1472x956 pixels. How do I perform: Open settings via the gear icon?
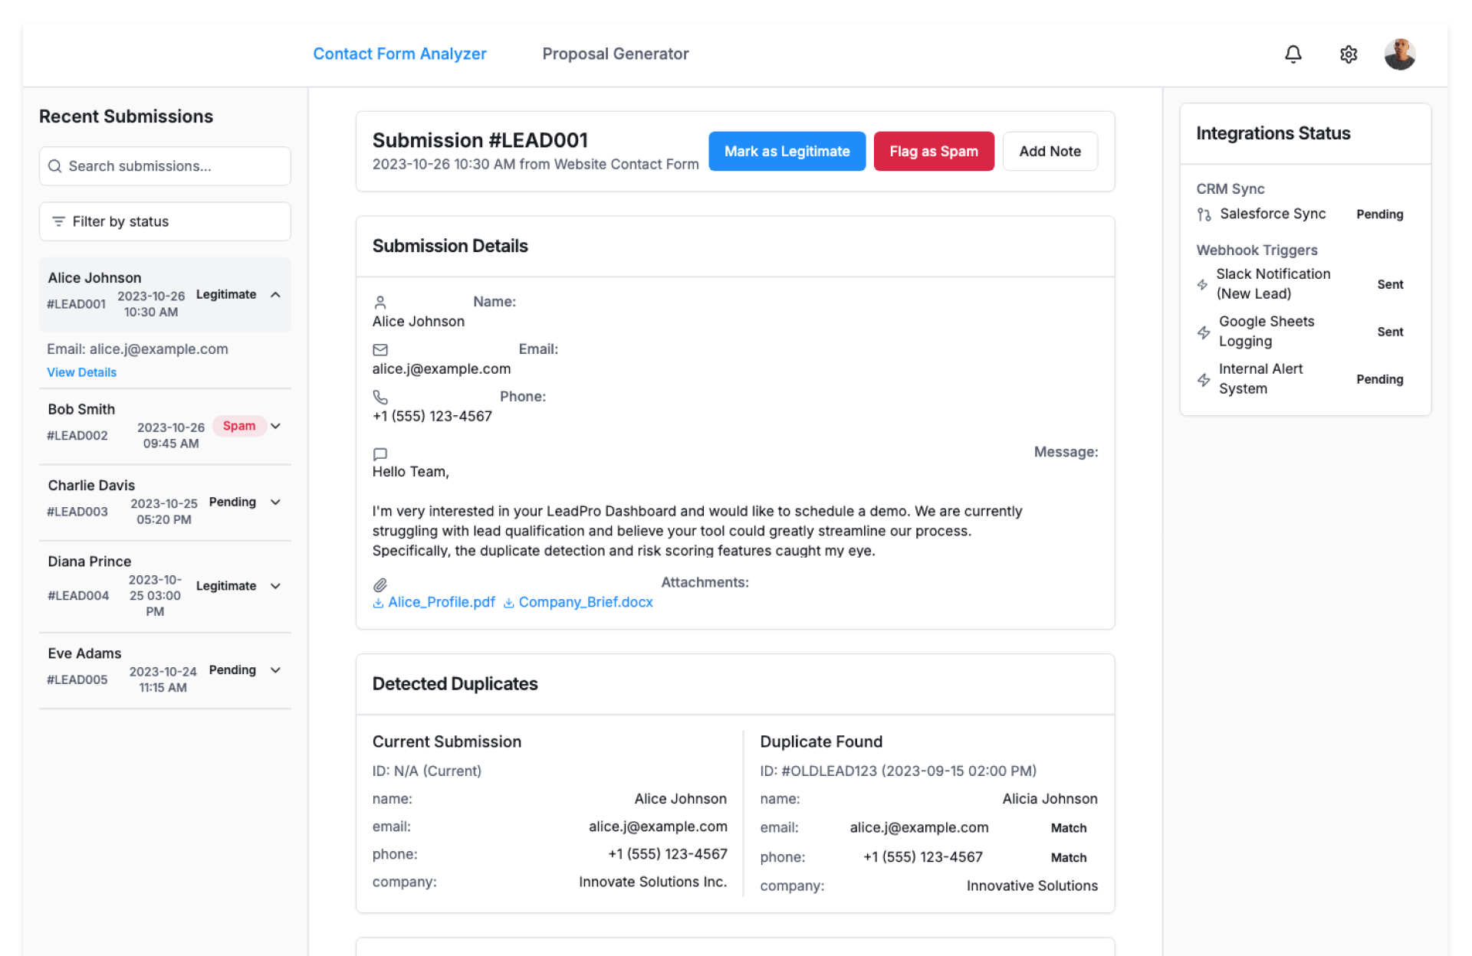coord(1349,54)
